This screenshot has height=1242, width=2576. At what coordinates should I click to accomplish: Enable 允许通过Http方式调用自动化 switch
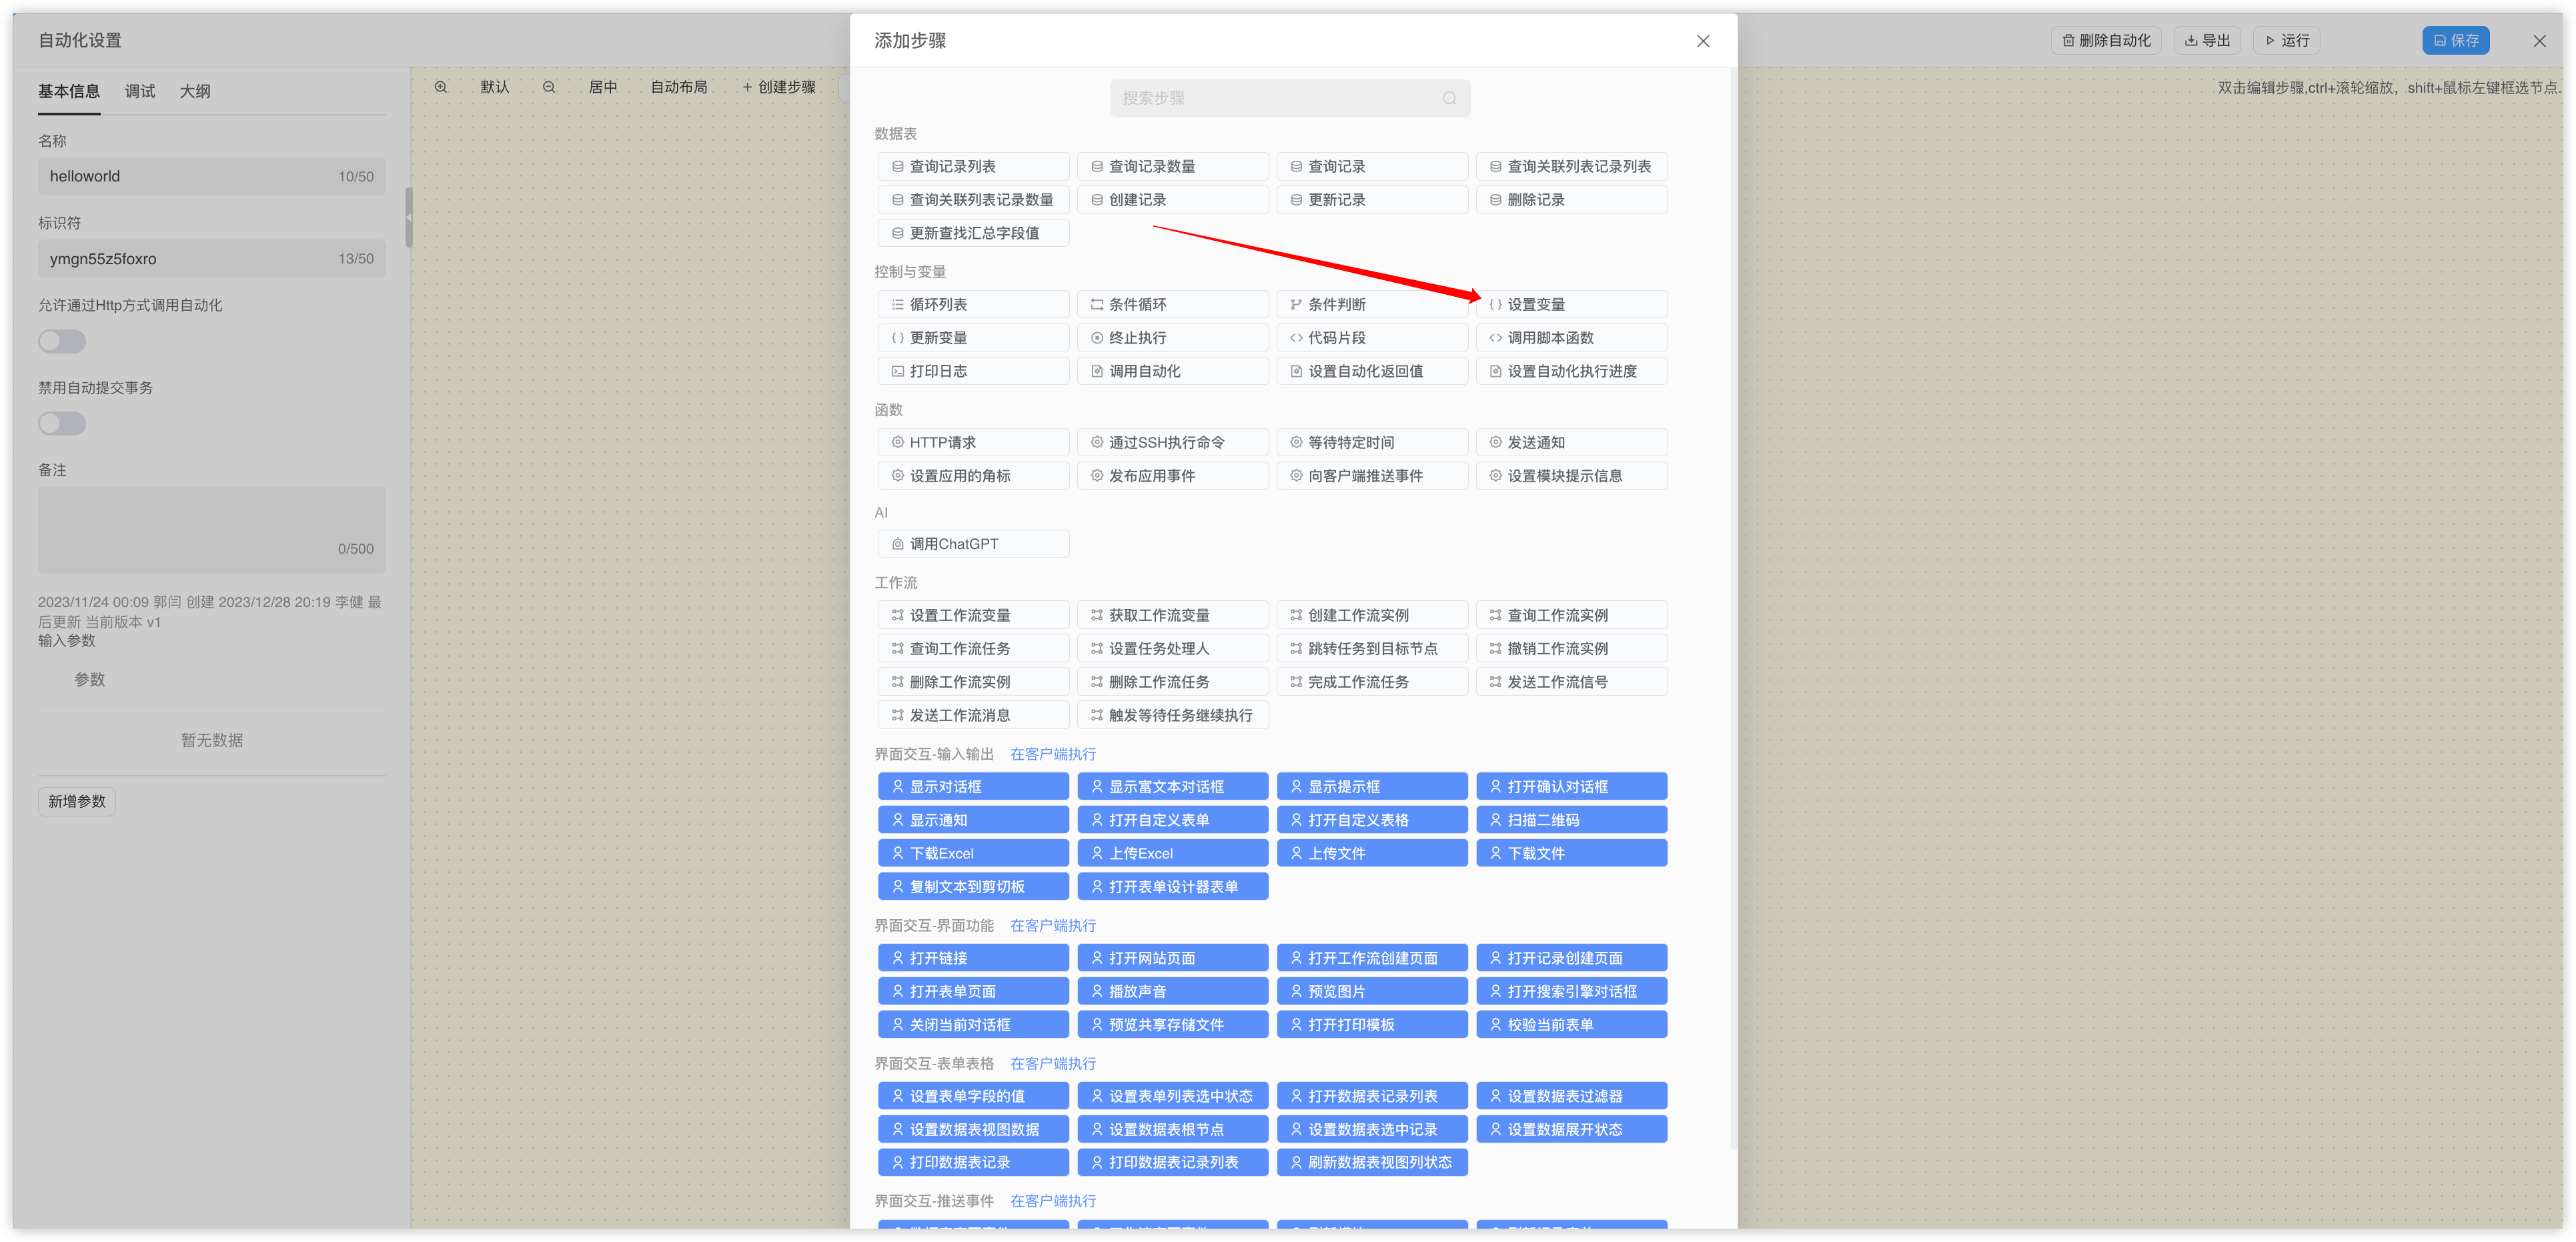pos(61,341)
